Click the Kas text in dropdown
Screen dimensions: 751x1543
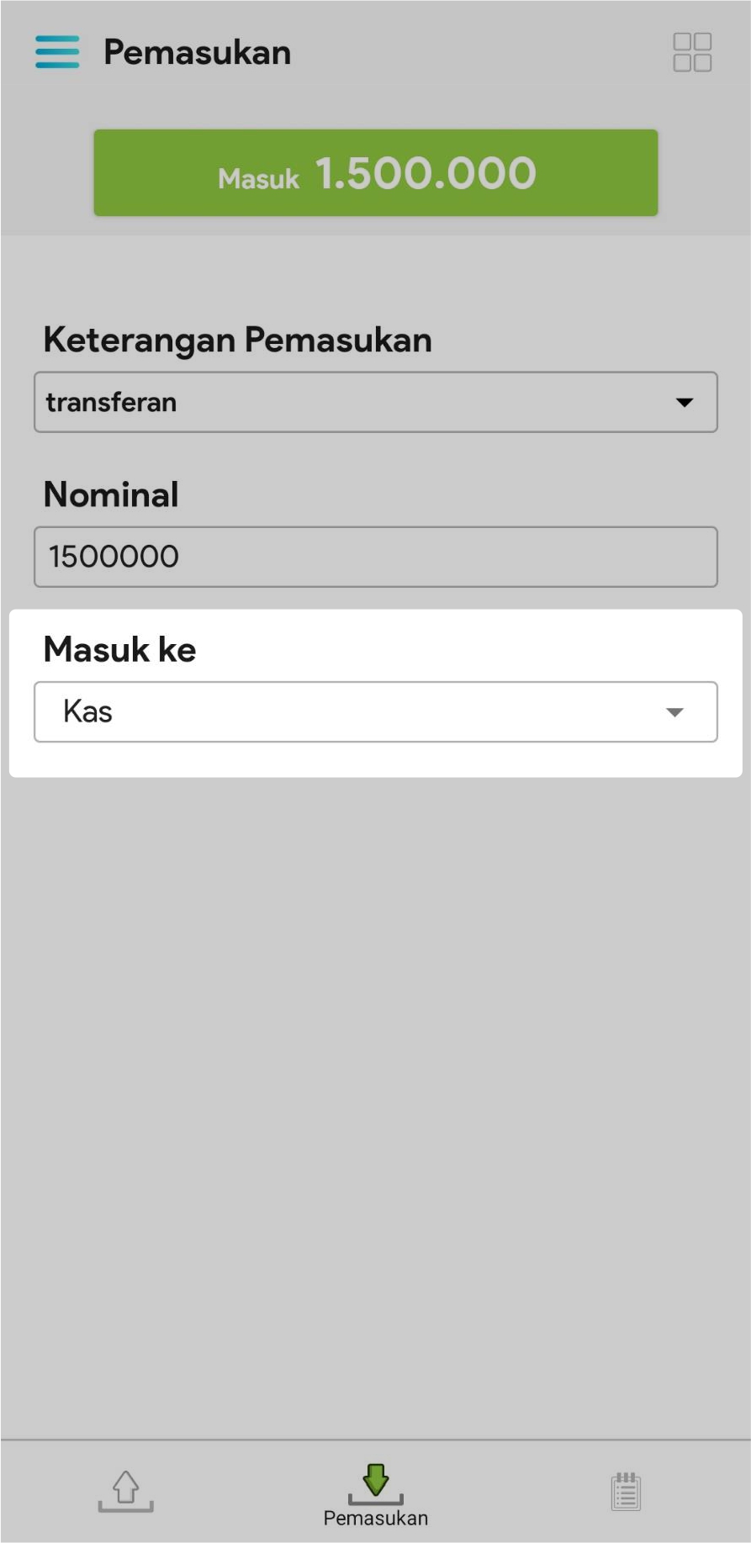click(x=87, y=711)
